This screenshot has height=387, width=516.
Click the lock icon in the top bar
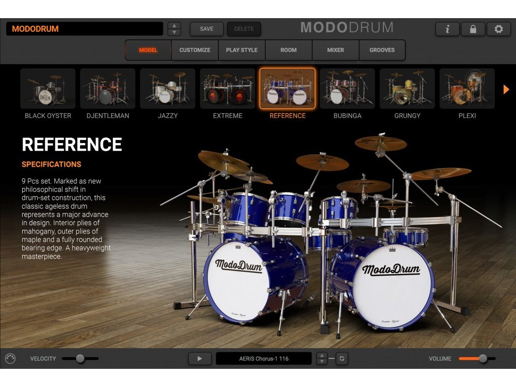(x=473, y=29)
